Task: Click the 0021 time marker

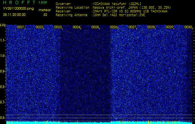Action: [20, 27]
